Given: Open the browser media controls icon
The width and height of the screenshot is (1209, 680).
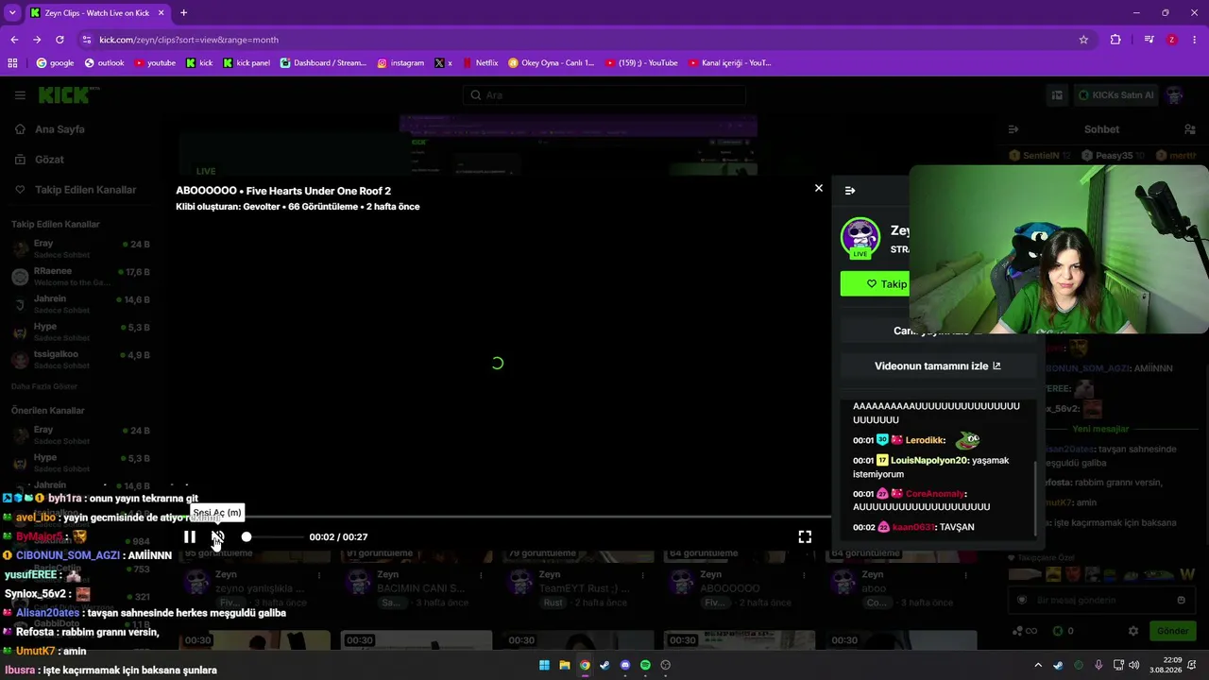Looking at the screenshot, I should (x=1149, y=40).
